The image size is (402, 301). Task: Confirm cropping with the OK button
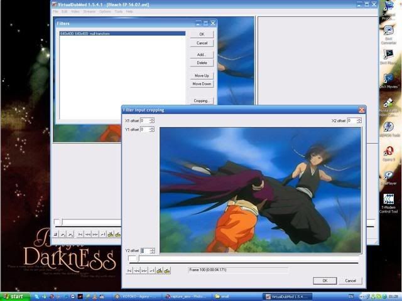325,281
